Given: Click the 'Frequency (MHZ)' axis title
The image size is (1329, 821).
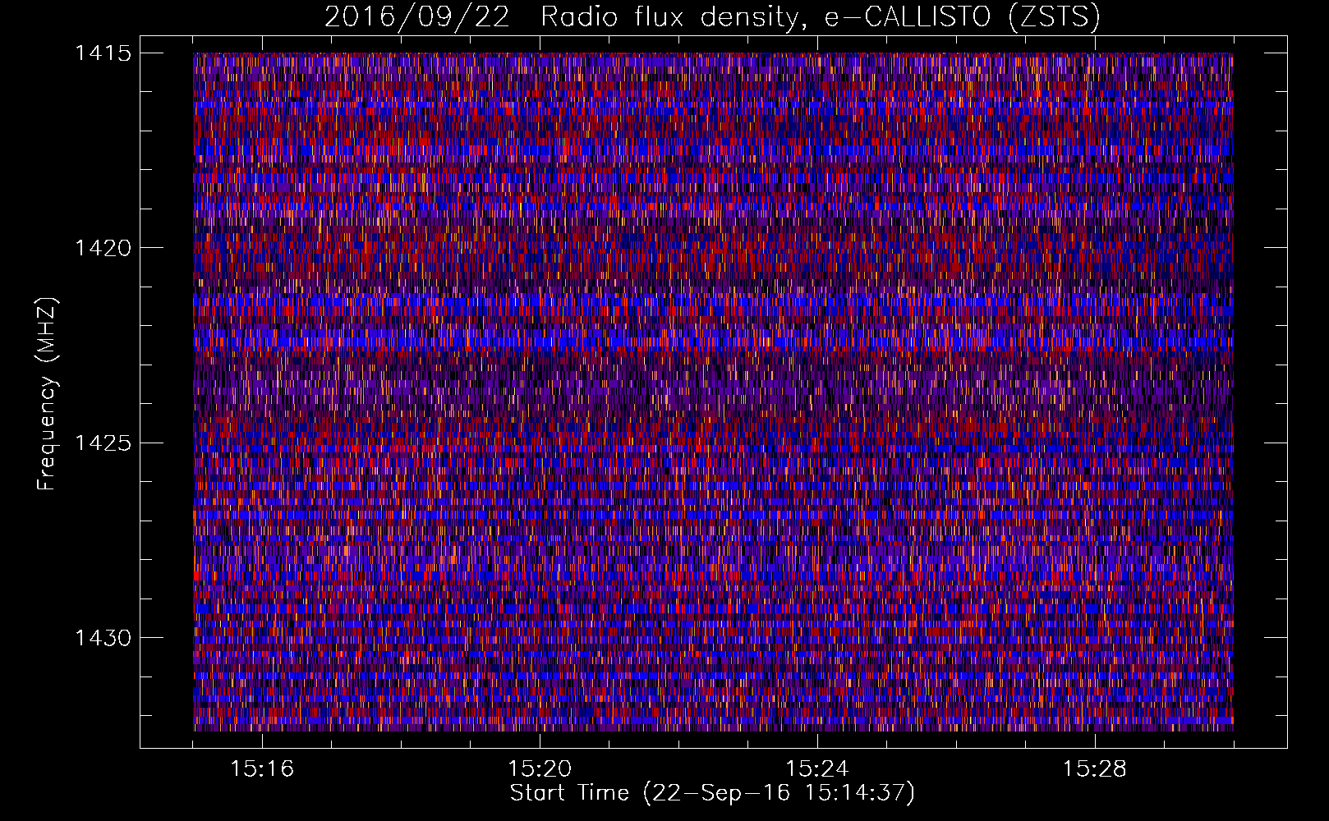Looking at the screenshot, I should pos(48,394).
